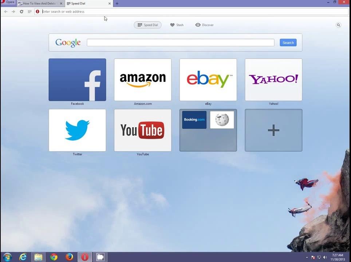Click the Google logo
This screenshot has width=351, height=262.
(68, 43)
